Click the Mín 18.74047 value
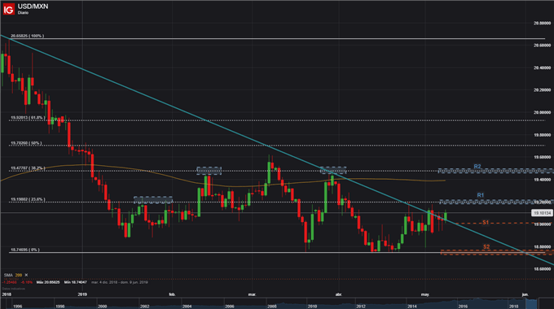The height and width of the screenshot is (309, 554). (x=76, y=282)
